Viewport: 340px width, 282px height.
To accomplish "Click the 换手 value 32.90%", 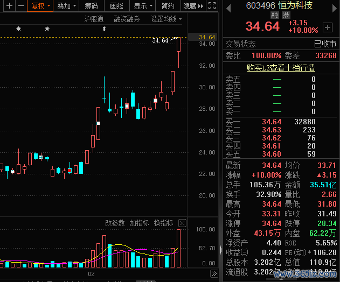I will coord(269,194).
